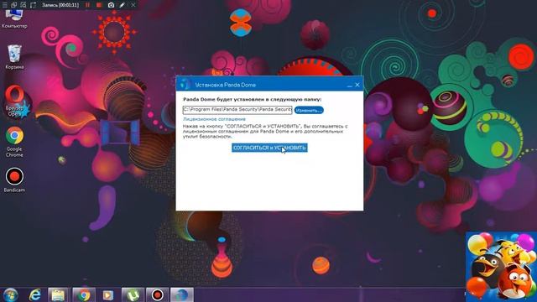The height and width of the screenshot is (302, 537).
Task: Close the Bandicam recording toolbar
Action: 133,5
